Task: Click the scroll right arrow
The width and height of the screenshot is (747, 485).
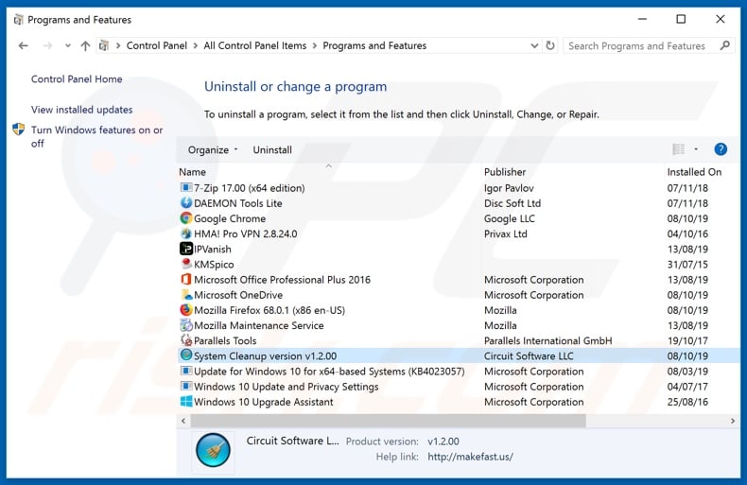Action: [x=732, y=421]
